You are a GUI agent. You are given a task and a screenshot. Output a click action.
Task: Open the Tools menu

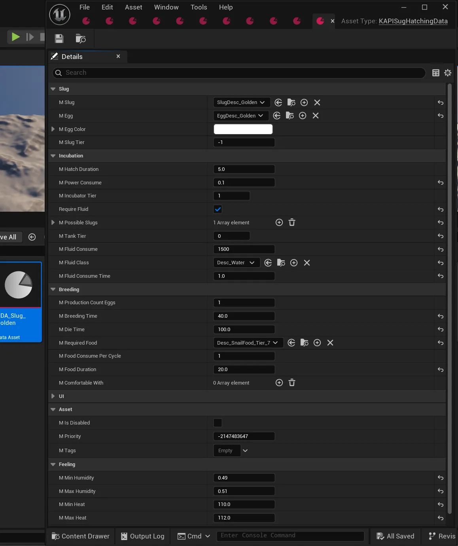coord(199,7)
